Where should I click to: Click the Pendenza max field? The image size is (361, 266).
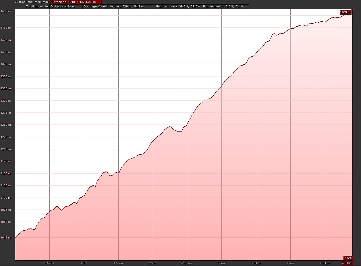[x=178, y=6]
